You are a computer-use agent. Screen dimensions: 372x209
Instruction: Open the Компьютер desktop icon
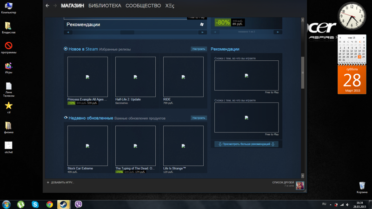tap(8, 7)
